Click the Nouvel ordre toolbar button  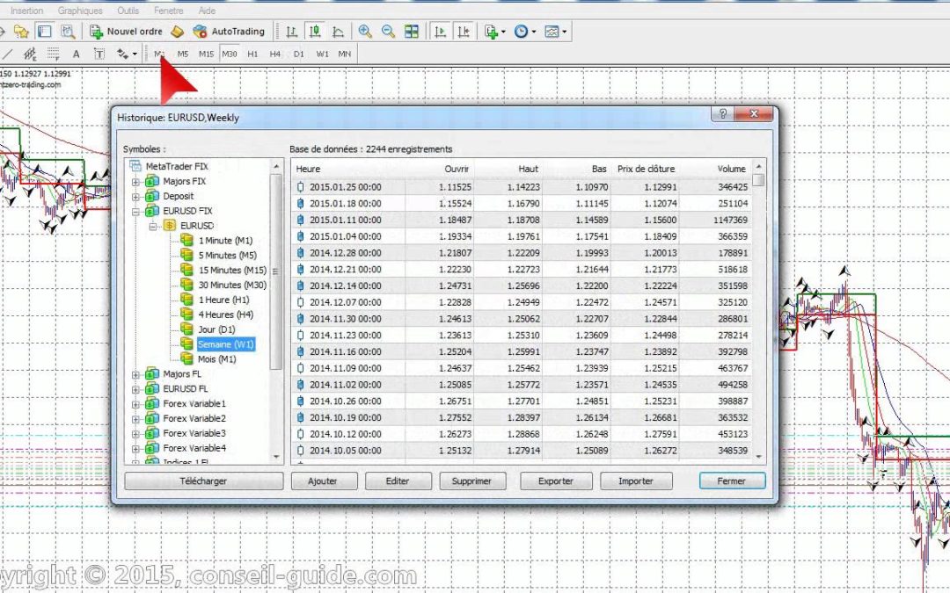pyautogui.click(x=125, y=32)
